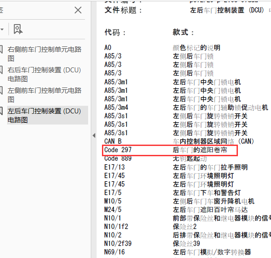This screenshot has width=271, height=258.
Task: Click the find current bookmark icon
Action: (18, 29)
